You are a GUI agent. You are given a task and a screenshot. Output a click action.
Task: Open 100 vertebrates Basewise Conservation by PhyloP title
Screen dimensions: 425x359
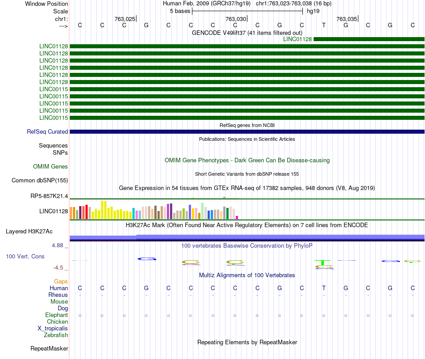click(x=247, y=246)
